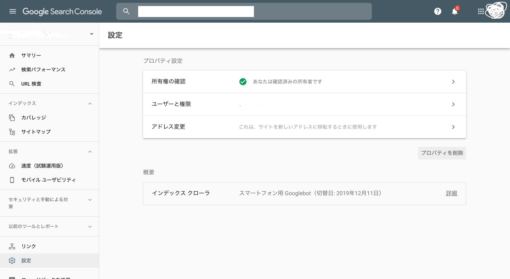
Task: Click the URL 検査 magnifier icon
Action: click(12, 84)
